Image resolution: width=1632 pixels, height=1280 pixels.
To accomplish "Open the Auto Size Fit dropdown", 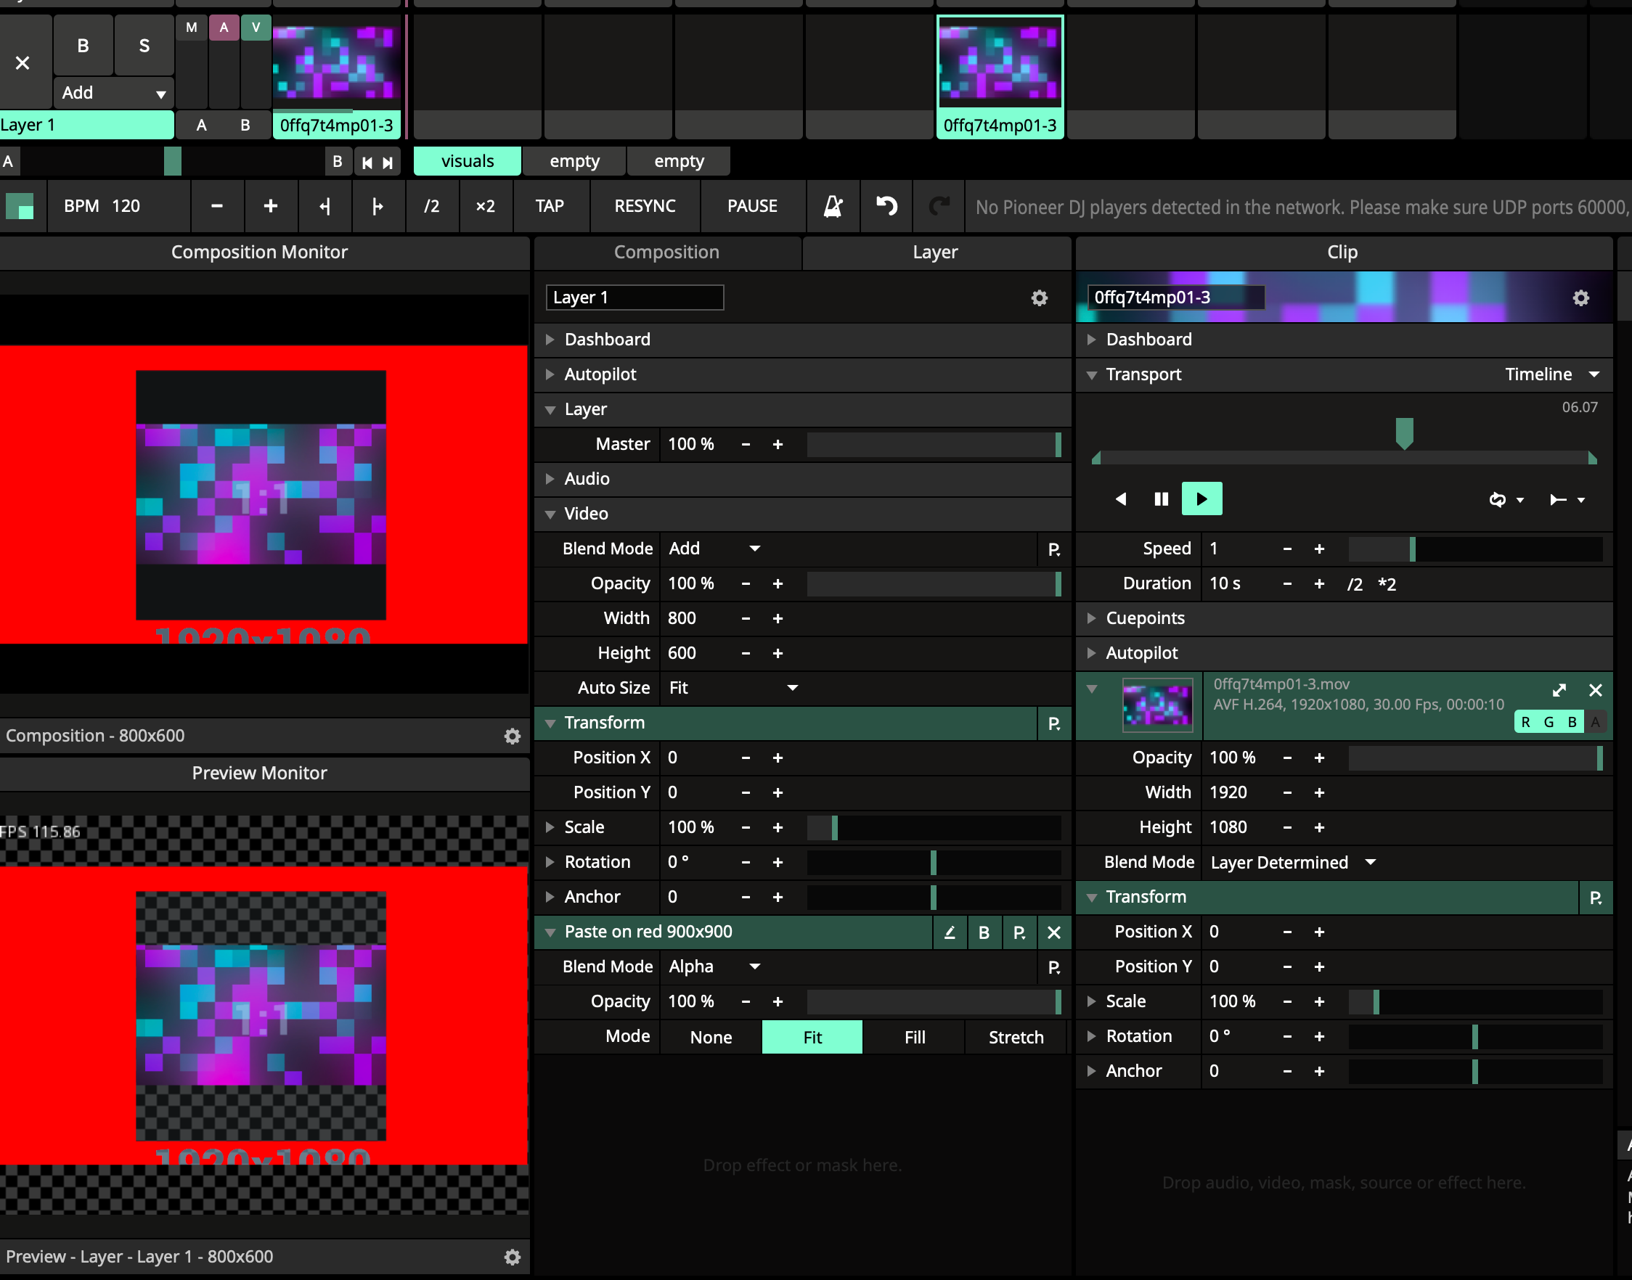I will point(733,688).
